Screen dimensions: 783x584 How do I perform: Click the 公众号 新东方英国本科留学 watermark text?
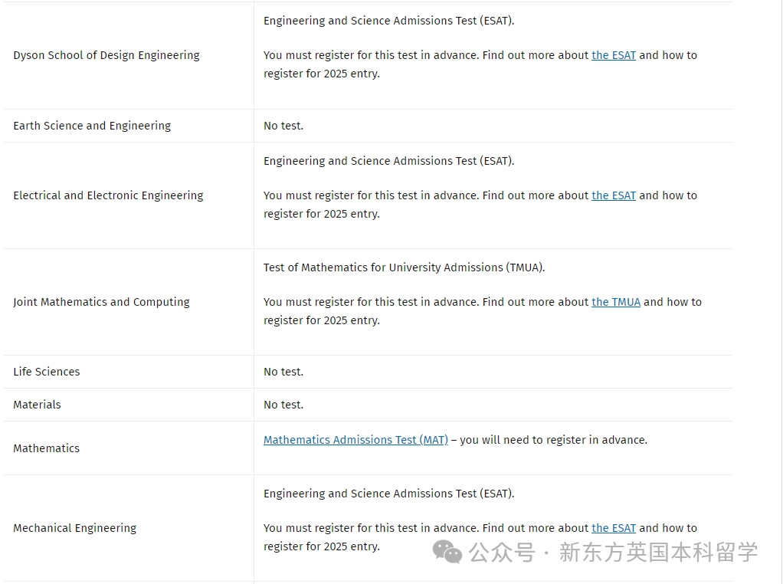tap(613, 553)
